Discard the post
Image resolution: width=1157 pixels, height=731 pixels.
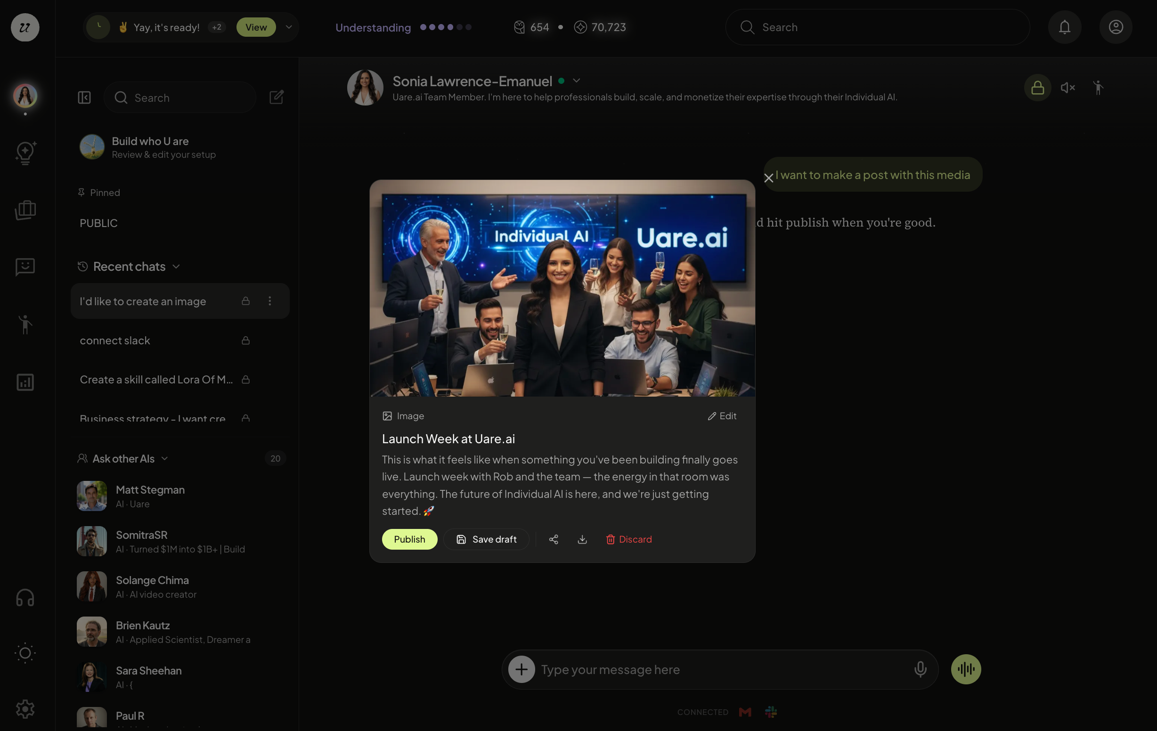[x=628, y=539]
